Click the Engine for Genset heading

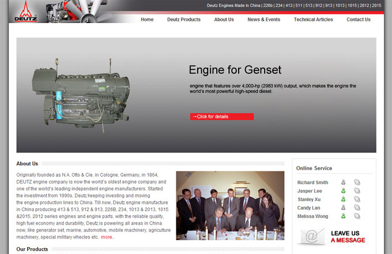(235, 70)
